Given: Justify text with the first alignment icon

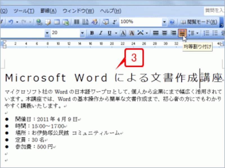Looking at the screenshot, I should click(x=156, y=33).
